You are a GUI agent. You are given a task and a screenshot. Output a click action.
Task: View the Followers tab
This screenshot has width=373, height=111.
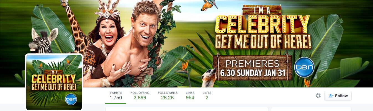coord(168,95)
